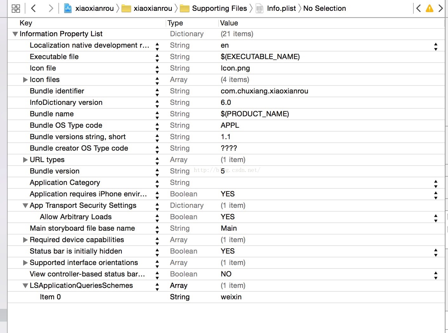Image resolution: width=448 pixels, height=333 pixels.
Task: Open key stepper for Bundle identifier
Action: 157,92
